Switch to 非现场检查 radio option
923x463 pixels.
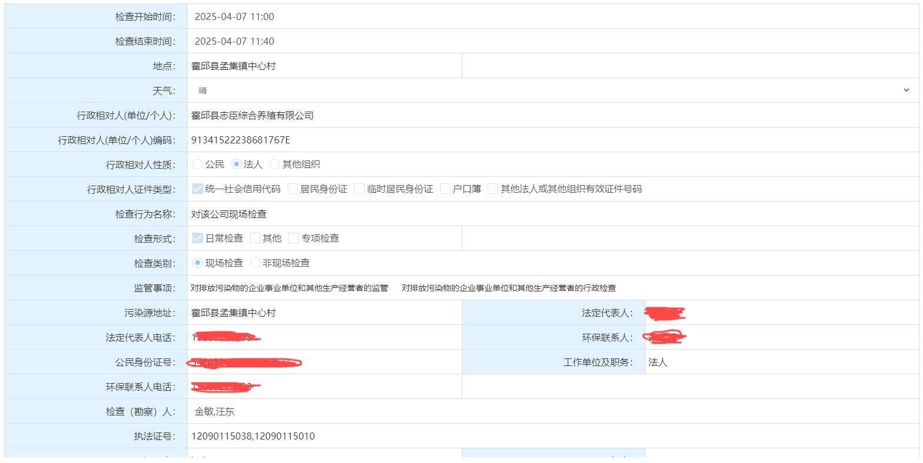point(255,263)
